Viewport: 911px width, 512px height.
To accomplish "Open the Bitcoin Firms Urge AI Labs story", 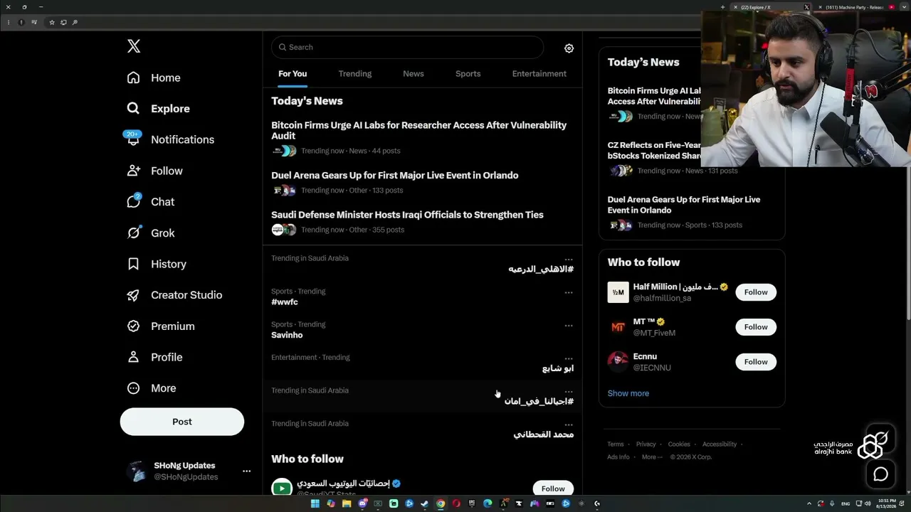I will [x=419, y=130].
